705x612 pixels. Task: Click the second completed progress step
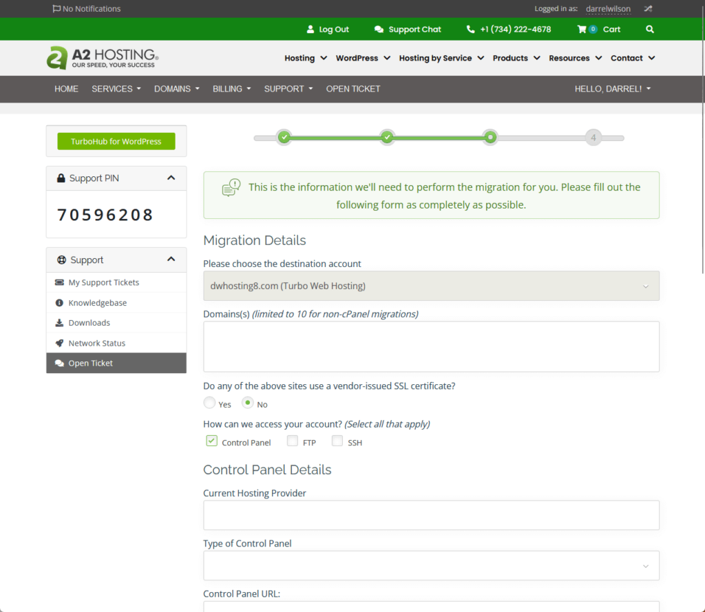[x=387, y=137]
